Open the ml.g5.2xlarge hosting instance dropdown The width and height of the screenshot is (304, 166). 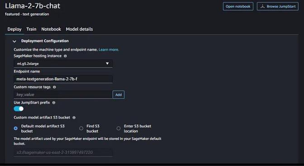coord(63,64)
